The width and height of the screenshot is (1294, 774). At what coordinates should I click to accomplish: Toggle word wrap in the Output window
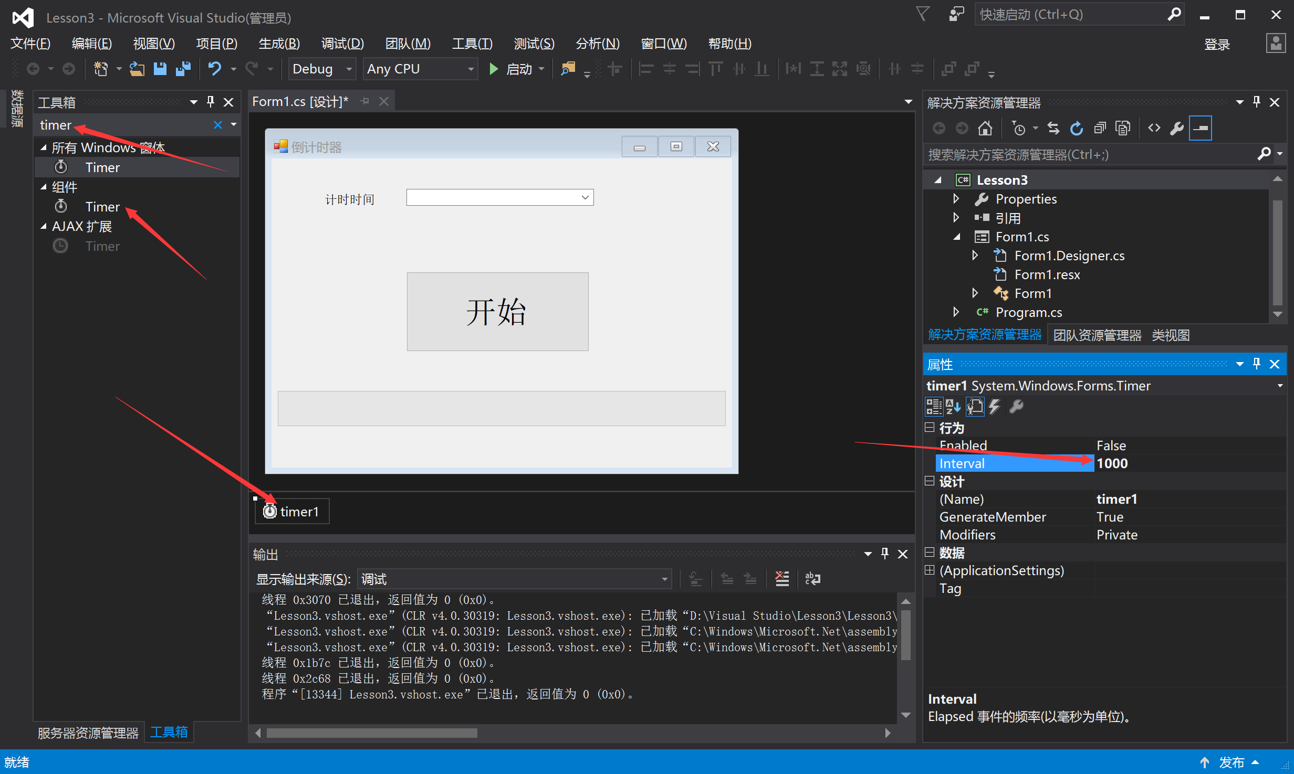812,579
